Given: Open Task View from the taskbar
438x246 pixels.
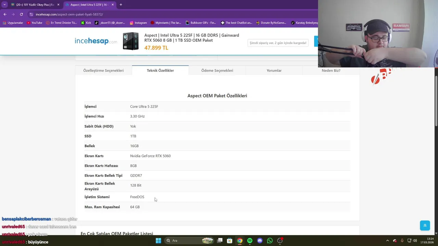Looking at the screenshot, I should point(220,241).
